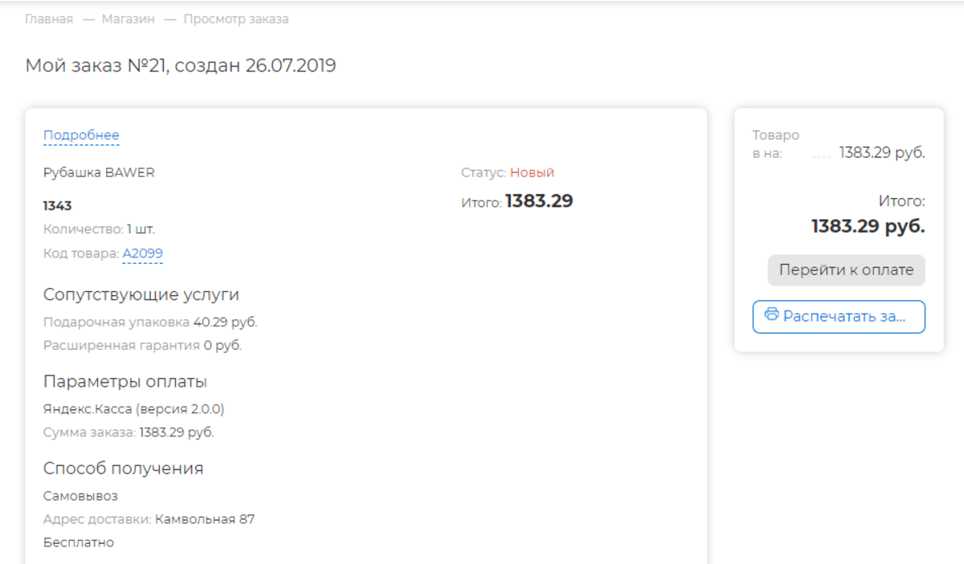Click the Количество 1 шт. line
Viewport: 964px width, 564px height.
(99, 229)
